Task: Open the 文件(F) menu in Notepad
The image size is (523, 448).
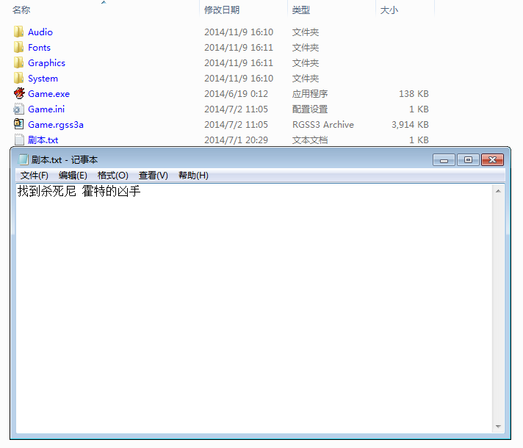Action: point(34,175)
